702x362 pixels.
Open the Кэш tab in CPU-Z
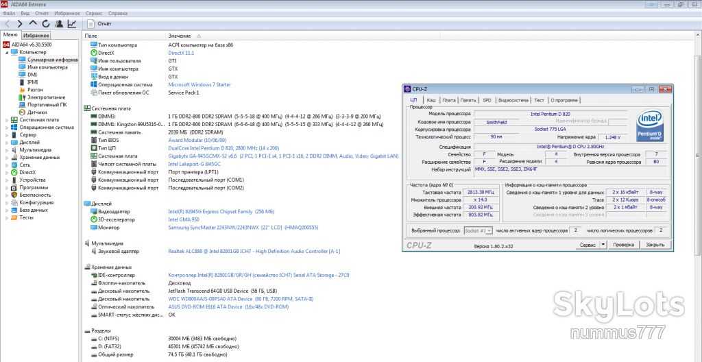431,100
